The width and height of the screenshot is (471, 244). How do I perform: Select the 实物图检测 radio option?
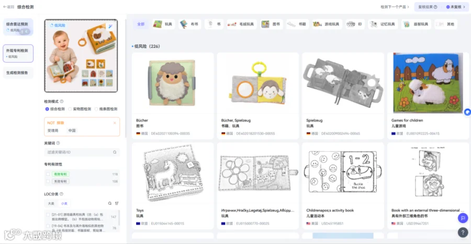tap(70, 109)
